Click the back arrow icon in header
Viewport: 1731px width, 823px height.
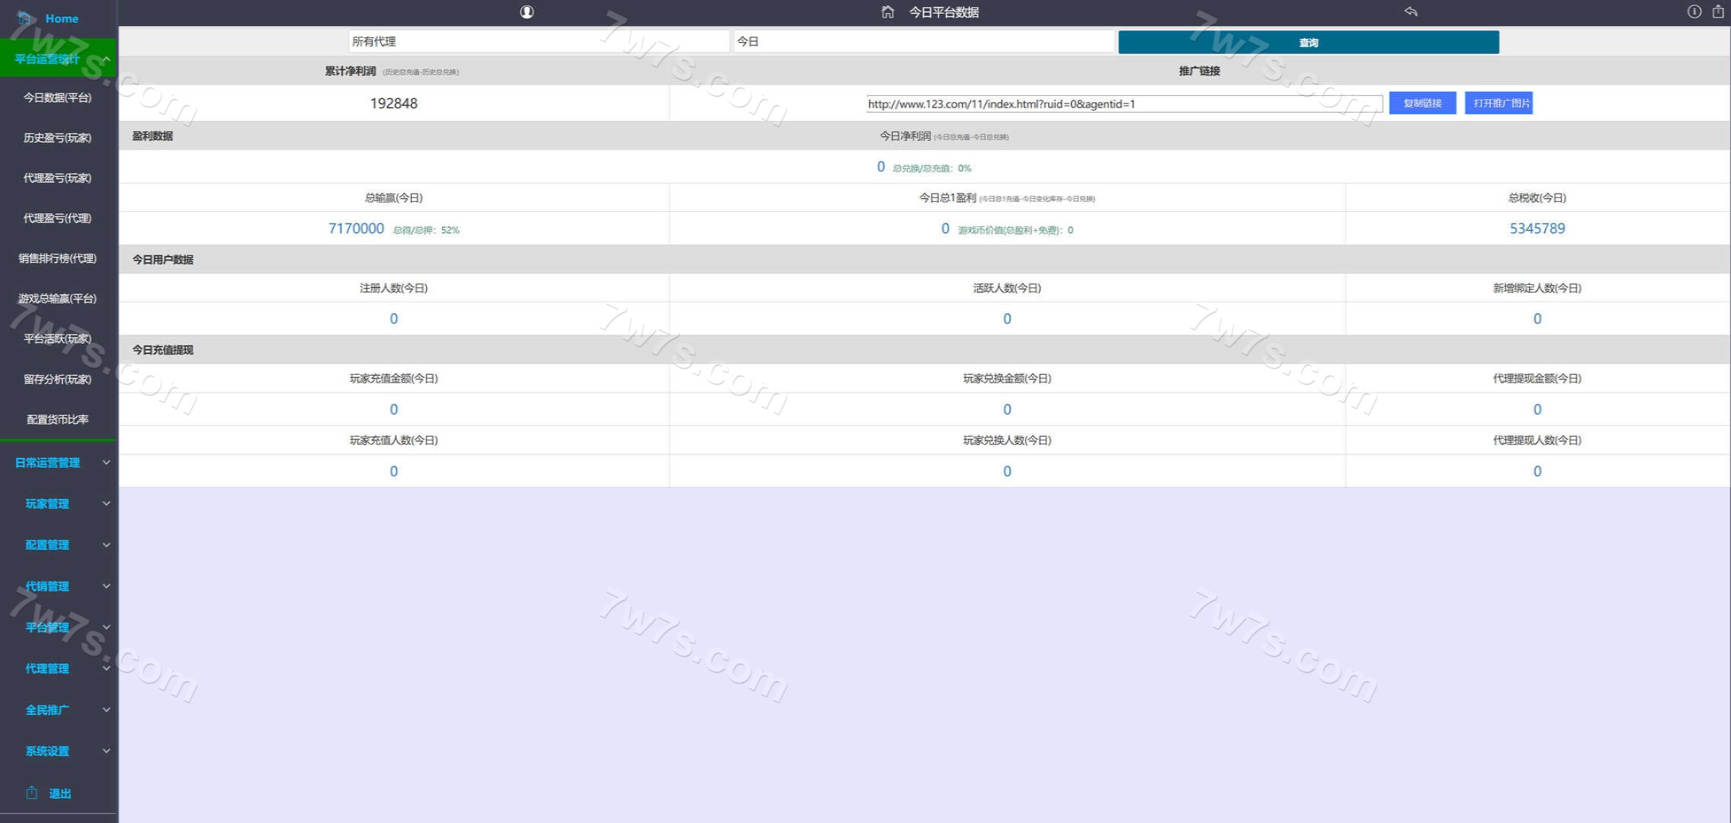coord(1411,11)
